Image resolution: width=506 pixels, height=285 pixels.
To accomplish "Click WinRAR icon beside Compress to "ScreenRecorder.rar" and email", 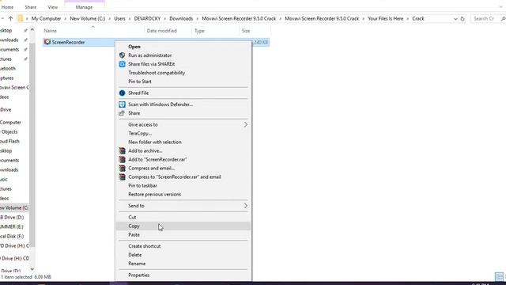I will pos(122,177).
